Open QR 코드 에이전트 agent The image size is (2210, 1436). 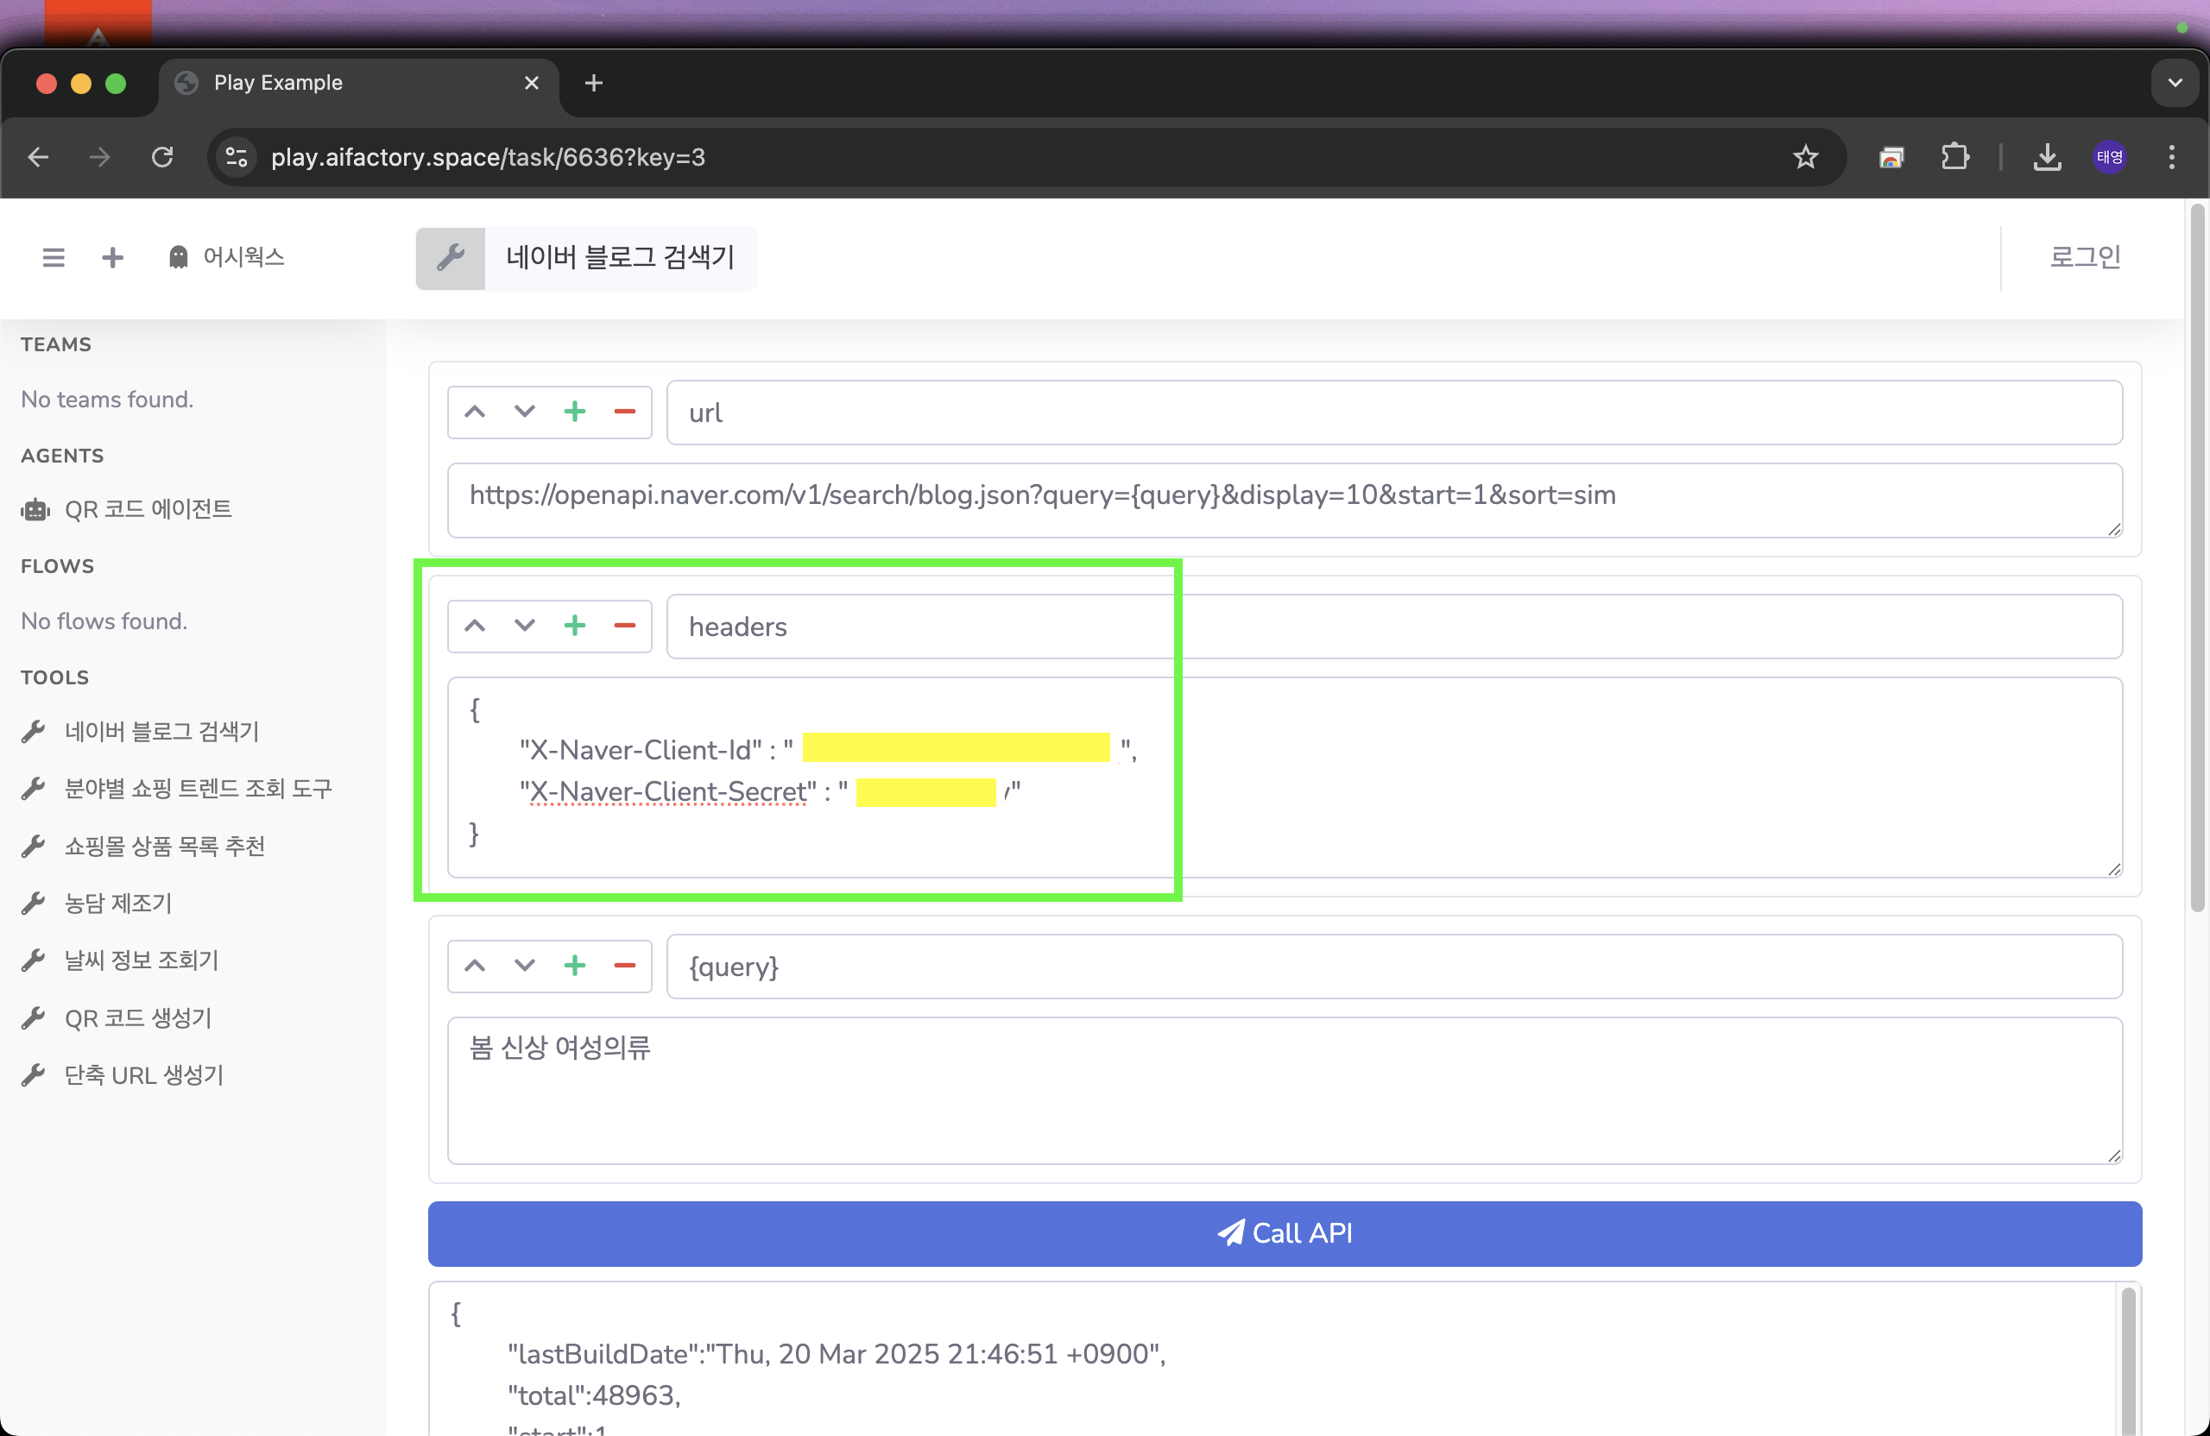126,510
